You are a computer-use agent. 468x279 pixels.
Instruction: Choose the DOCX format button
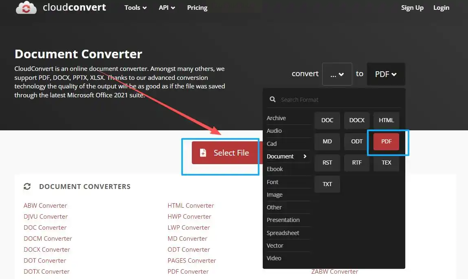coord(357,120)
